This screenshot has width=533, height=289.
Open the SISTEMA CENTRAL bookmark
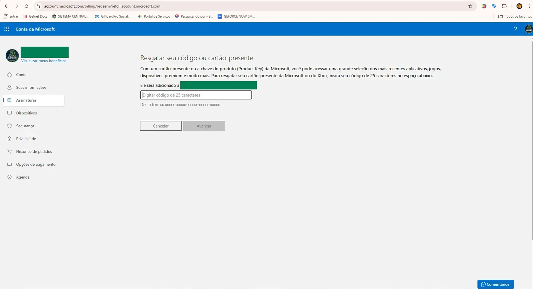tap(70, 16)
